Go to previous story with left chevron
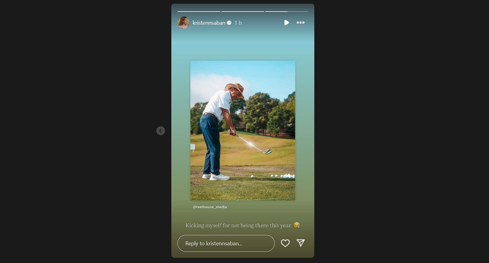The width and height of the screenshot is (489, 263). (161, 131)
